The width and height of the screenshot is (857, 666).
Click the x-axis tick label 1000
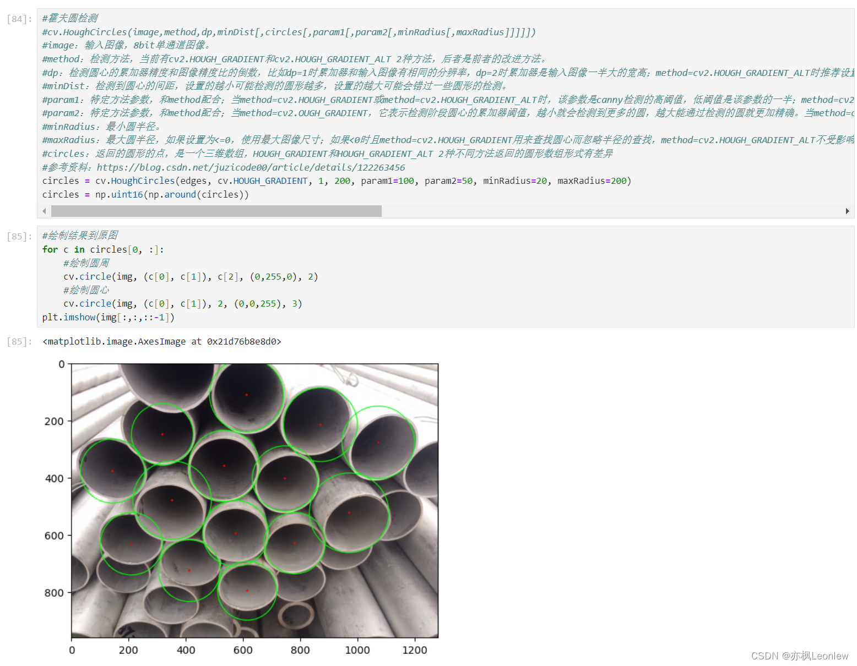point(357,650)
